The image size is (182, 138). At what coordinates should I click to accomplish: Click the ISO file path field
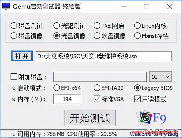104,56
